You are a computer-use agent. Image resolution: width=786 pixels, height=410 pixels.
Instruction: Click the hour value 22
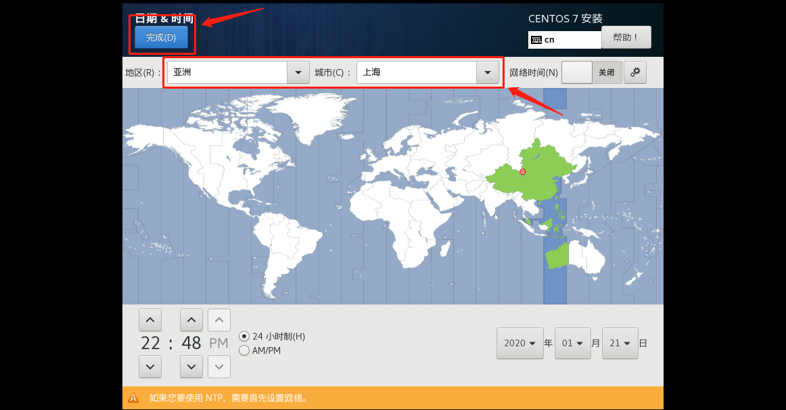click(x=150, y=343)
